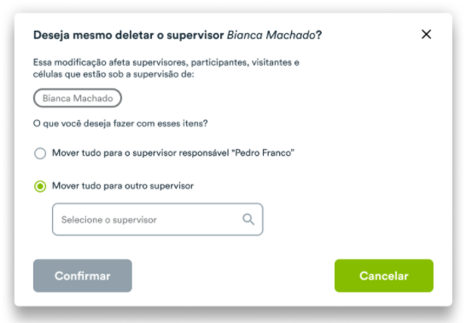Click the word 'Confirmar' on the gray button
Viewport: 466px width, 323px height.
[x=83, y=276]
